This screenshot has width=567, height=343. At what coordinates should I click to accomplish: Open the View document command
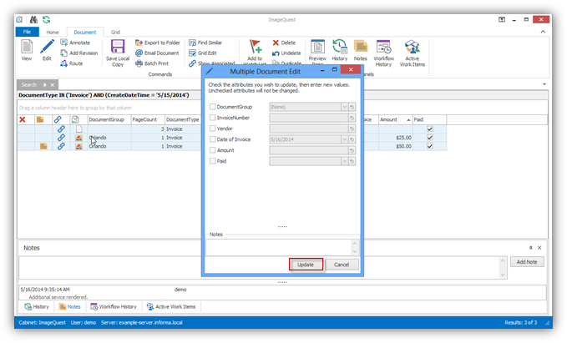[27, 50]
